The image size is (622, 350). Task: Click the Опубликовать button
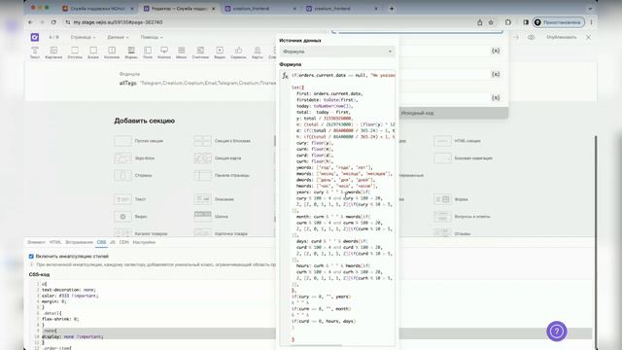pyautogui.click(x=561, y=37)
